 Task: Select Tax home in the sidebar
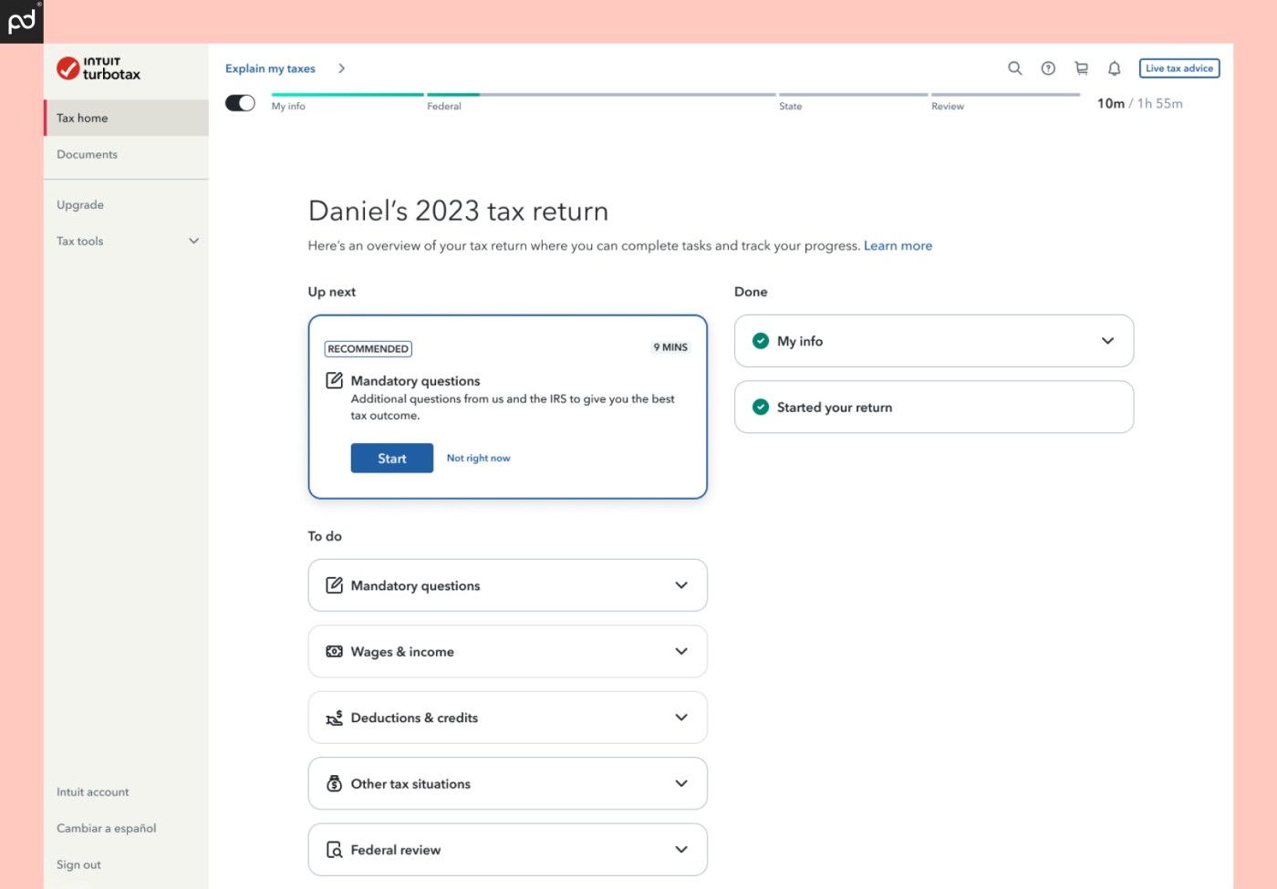[x=82, y=118]
